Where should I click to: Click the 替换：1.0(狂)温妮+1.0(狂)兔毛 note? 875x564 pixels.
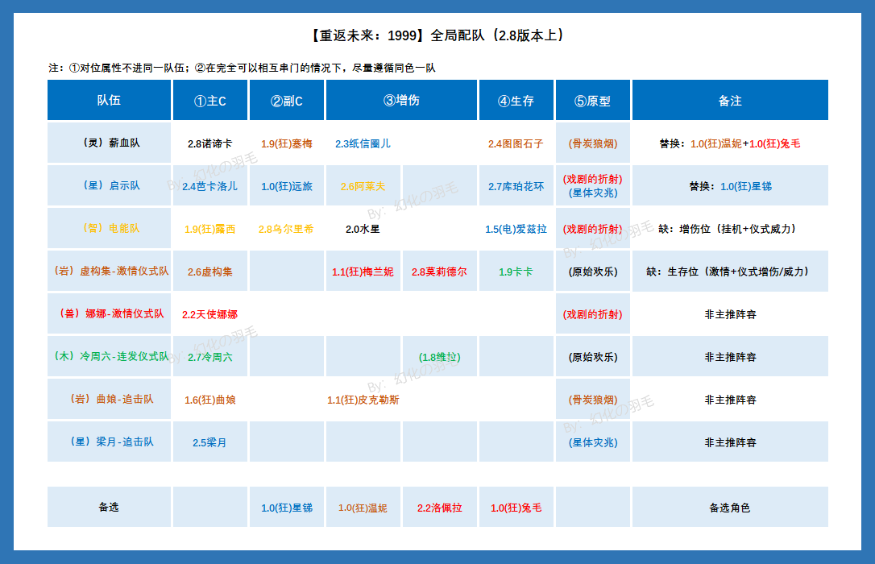730,143
